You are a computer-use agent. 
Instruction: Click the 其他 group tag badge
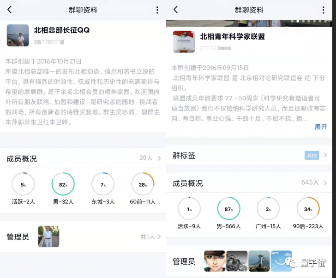pos(312,156)
